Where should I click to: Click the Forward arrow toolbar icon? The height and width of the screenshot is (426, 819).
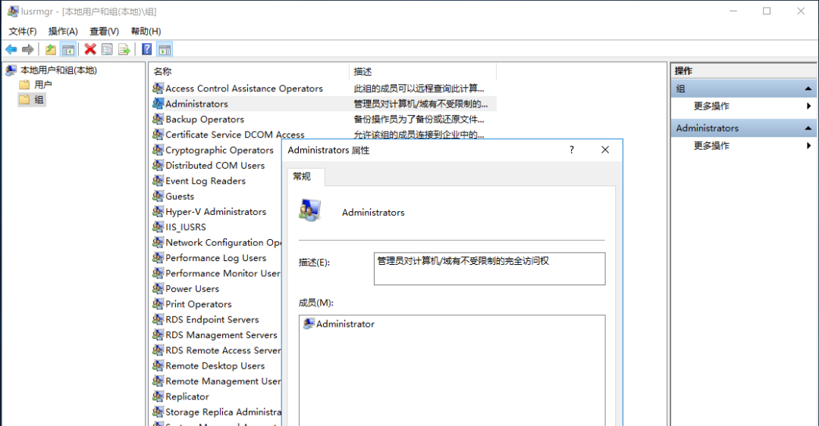pyautogui.click(x=28, y=49)
